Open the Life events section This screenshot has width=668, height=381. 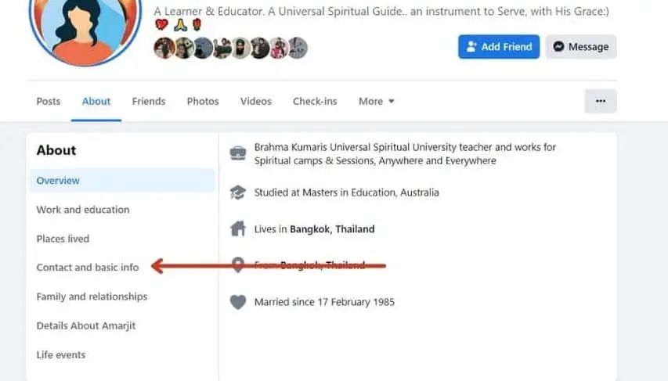point(61,354)
